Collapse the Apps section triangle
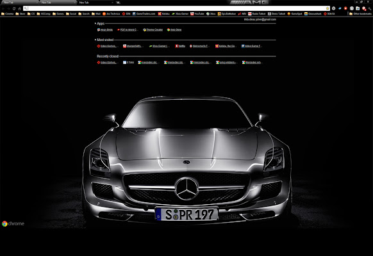Viewport: 373px width, 256px height. (x=95, y=24)
